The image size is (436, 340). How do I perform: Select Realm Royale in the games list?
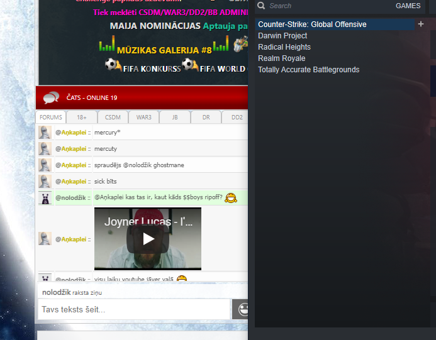click(281, 58)
